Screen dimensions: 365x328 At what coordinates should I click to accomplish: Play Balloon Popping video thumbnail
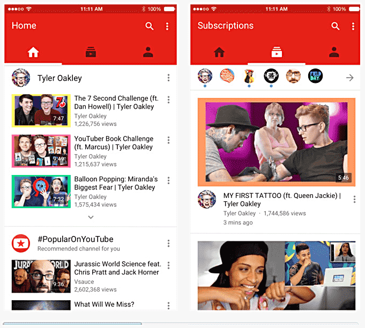[41, 192]
